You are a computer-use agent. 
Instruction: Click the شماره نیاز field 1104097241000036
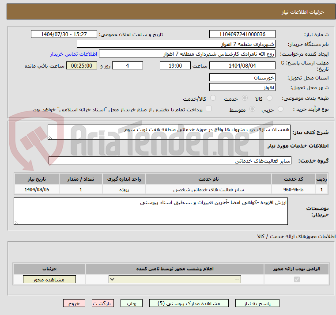click(x=242, y=34)
